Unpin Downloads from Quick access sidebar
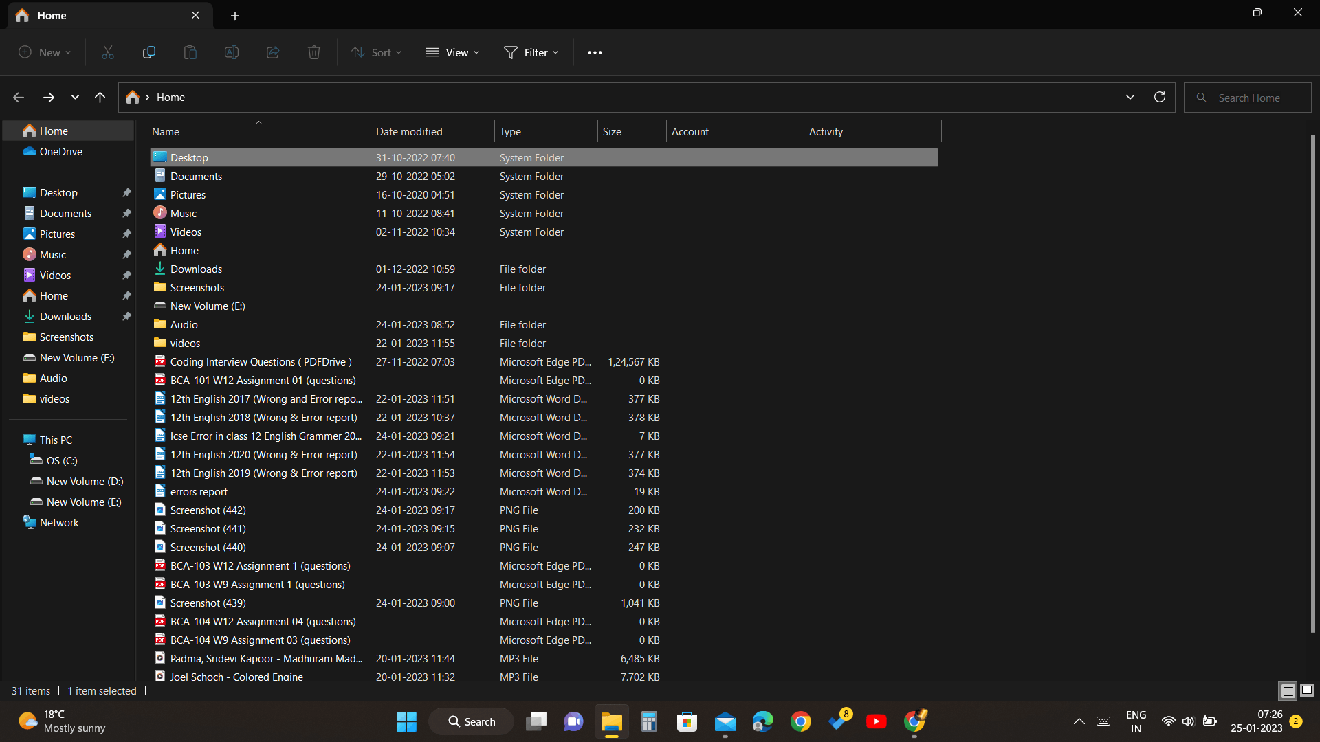Viewport: 1320px width, 742px height. [126, 317]
